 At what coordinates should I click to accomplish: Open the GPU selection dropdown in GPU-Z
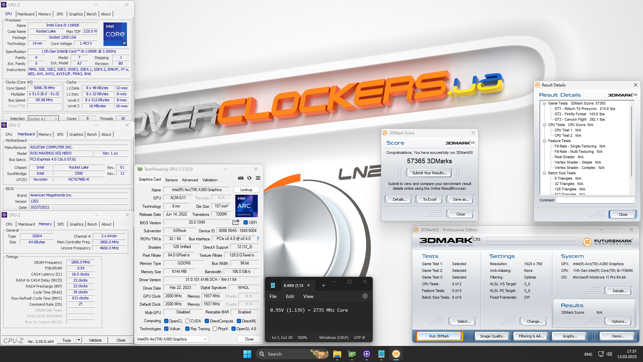(x=172, y=339)
